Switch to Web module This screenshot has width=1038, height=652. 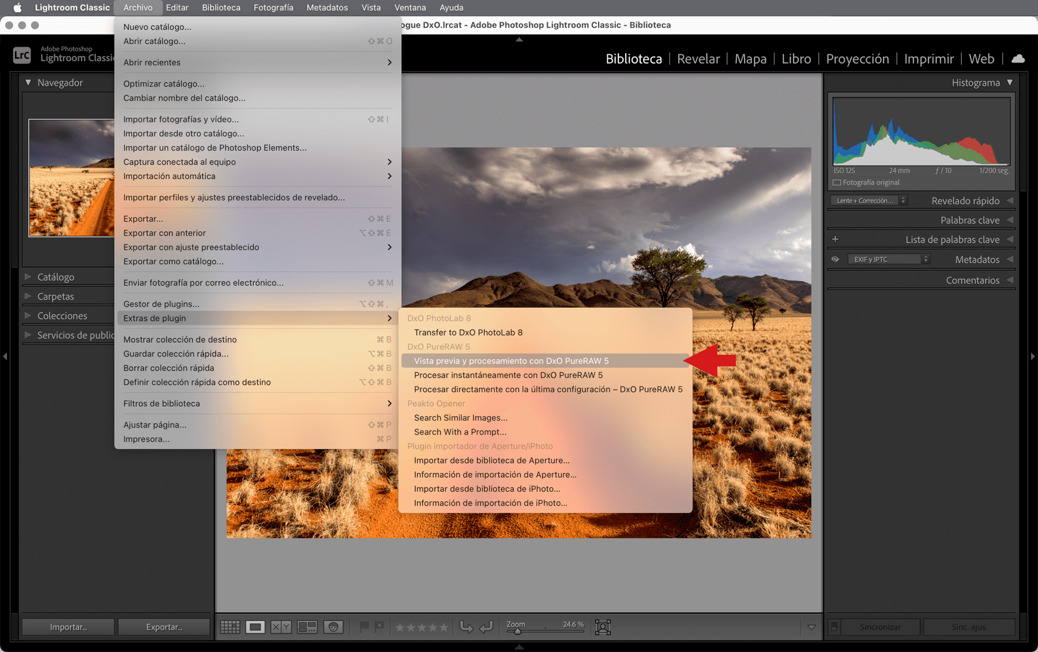[981, 59]
